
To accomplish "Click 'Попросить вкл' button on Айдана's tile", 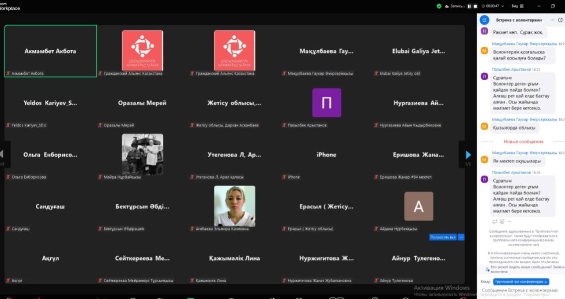I will (443, 237).
